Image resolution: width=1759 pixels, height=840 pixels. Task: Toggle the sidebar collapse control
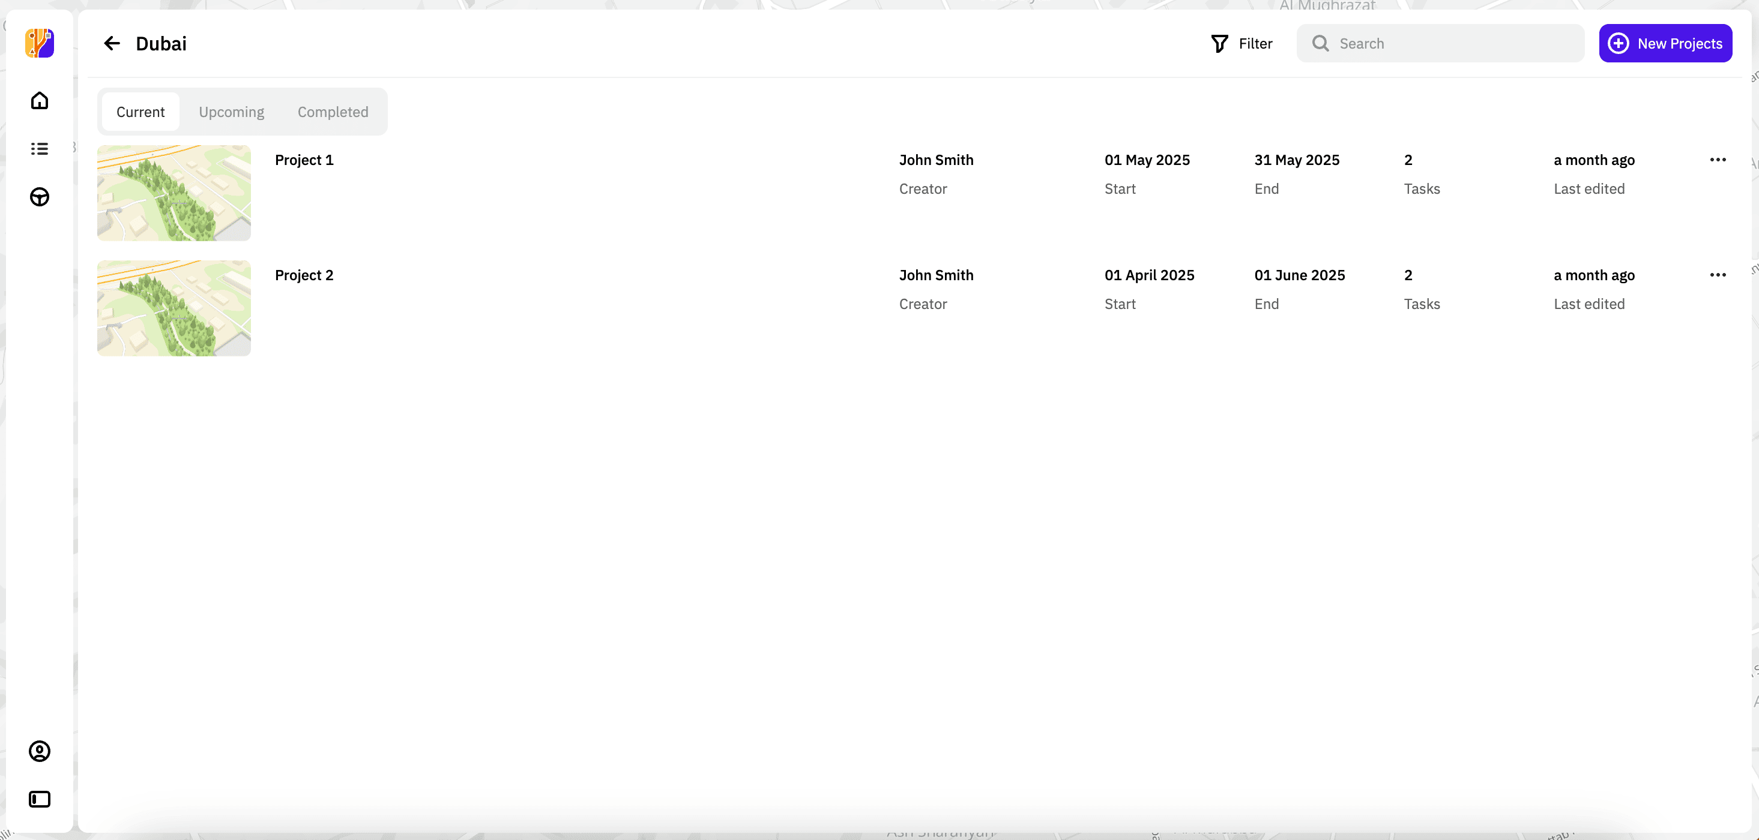39,799
